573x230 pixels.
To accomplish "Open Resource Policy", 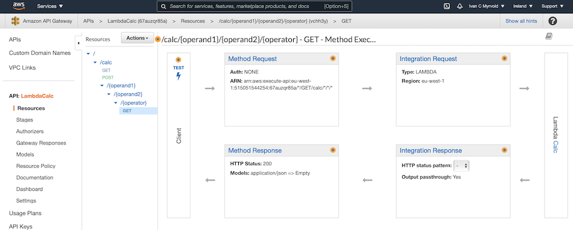I will pyautogui.click(x=36, y=166).
